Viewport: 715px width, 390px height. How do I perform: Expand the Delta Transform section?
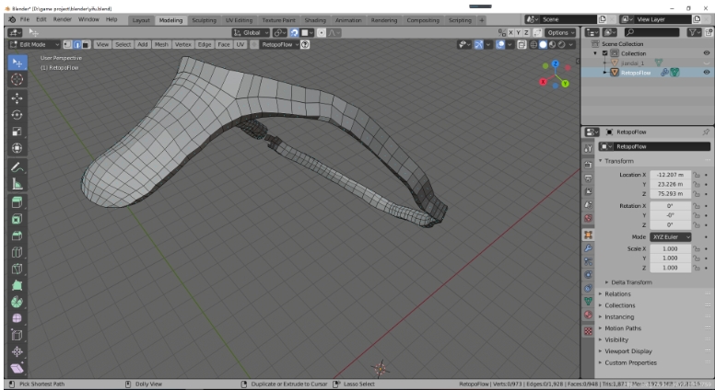[630, 282]
